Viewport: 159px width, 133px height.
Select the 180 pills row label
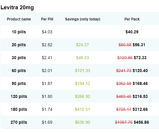pyautogui.click(x=19, y=109)
